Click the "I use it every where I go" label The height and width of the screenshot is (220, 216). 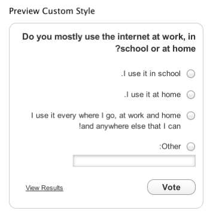tap(106, 121)
